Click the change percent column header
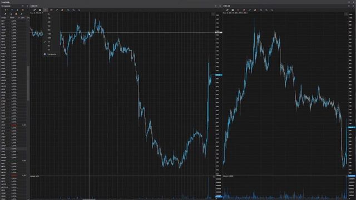The image size is (356, 200). pyautogui.click(x=12, y=18)
